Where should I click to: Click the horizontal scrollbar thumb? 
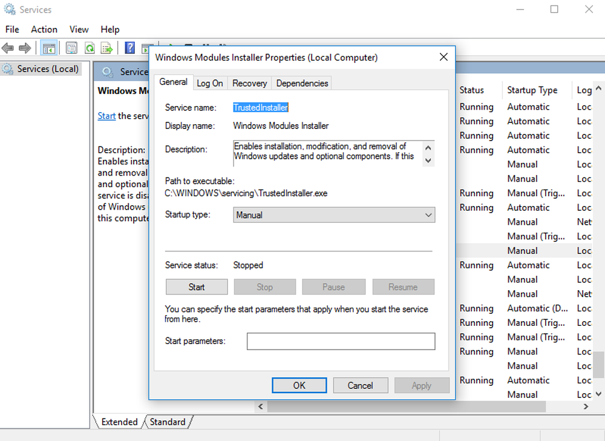[x=407, y=406]
